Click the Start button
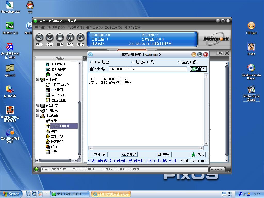 (x=11, y=194)
